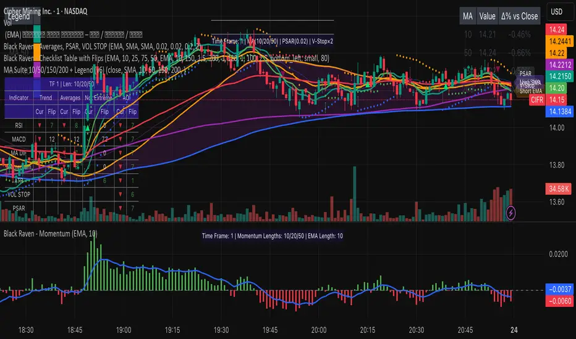Click the Momentum Lengths time frame banner
The height and width of the screenshot is (339, 576).
[x=272, y=236]
